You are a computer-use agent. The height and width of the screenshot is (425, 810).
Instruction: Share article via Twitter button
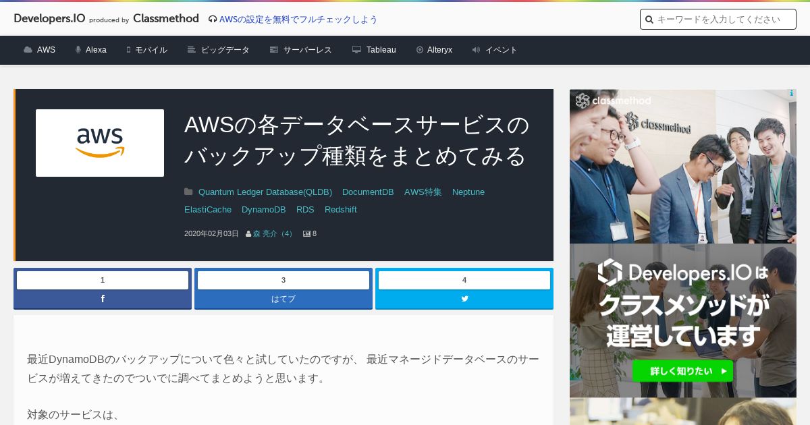coord(464,299)
